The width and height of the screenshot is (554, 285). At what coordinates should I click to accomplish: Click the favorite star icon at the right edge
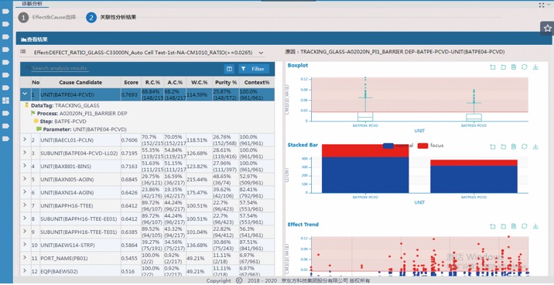[547, 29]
